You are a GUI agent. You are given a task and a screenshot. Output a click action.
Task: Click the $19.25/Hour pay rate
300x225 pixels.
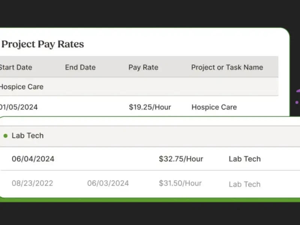pyautogui.click(x=150, y=107)
